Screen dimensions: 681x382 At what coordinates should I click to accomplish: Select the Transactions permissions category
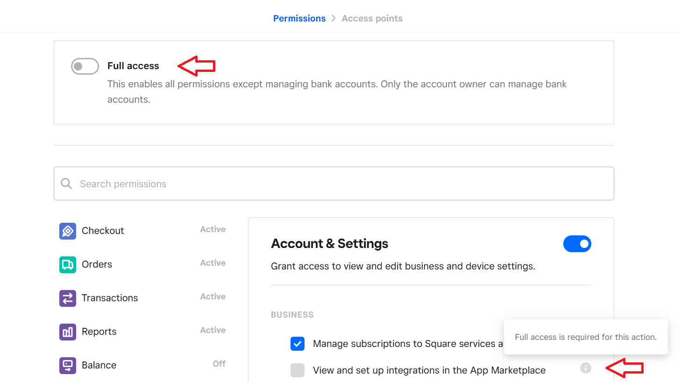(x=142, y=298)
